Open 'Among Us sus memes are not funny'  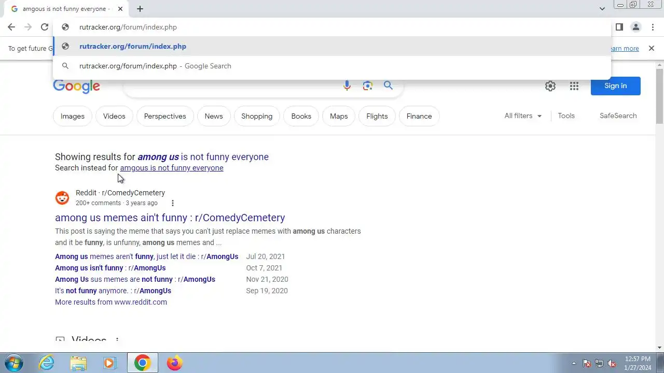pyautogui.click(x=135, y=279)
